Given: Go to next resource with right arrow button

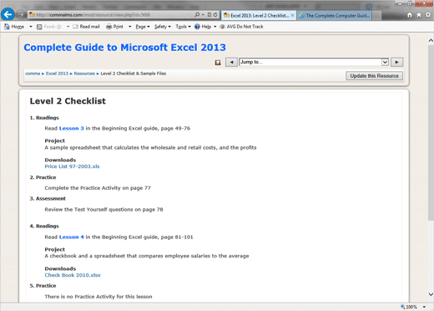Looking at the screenshot, I should [x=396, y=62].
